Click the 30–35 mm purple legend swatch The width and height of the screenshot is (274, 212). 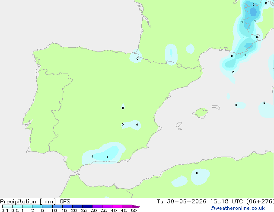pyautogui.click(x=97, y=206)
